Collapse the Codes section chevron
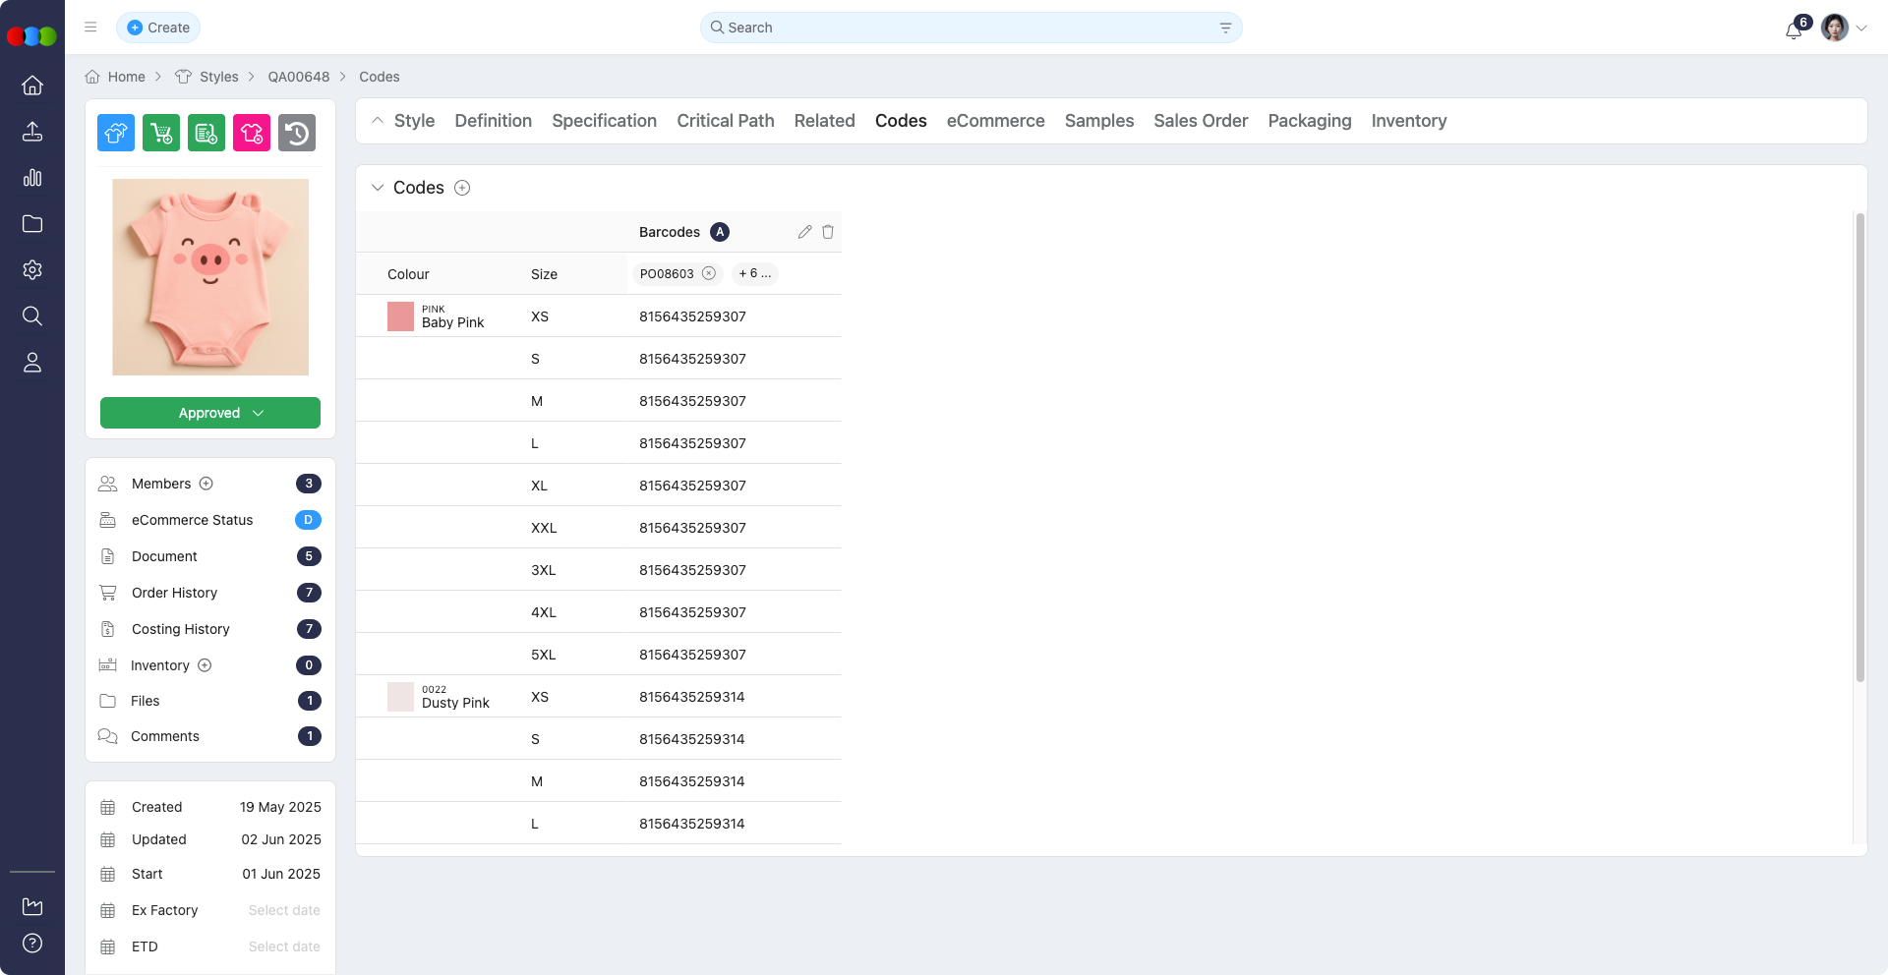 [x=378, y=188]
